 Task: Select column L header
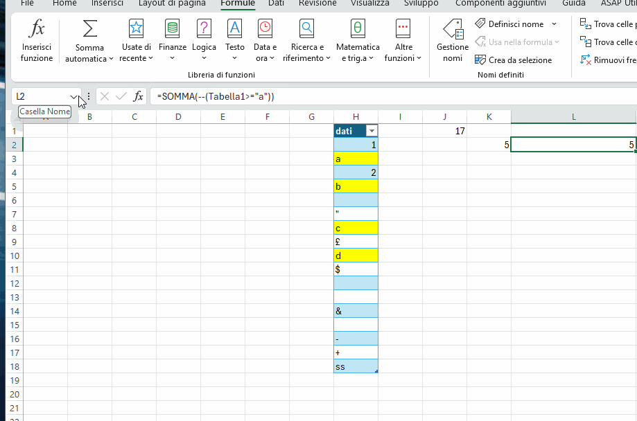click(x=574, y=117)
